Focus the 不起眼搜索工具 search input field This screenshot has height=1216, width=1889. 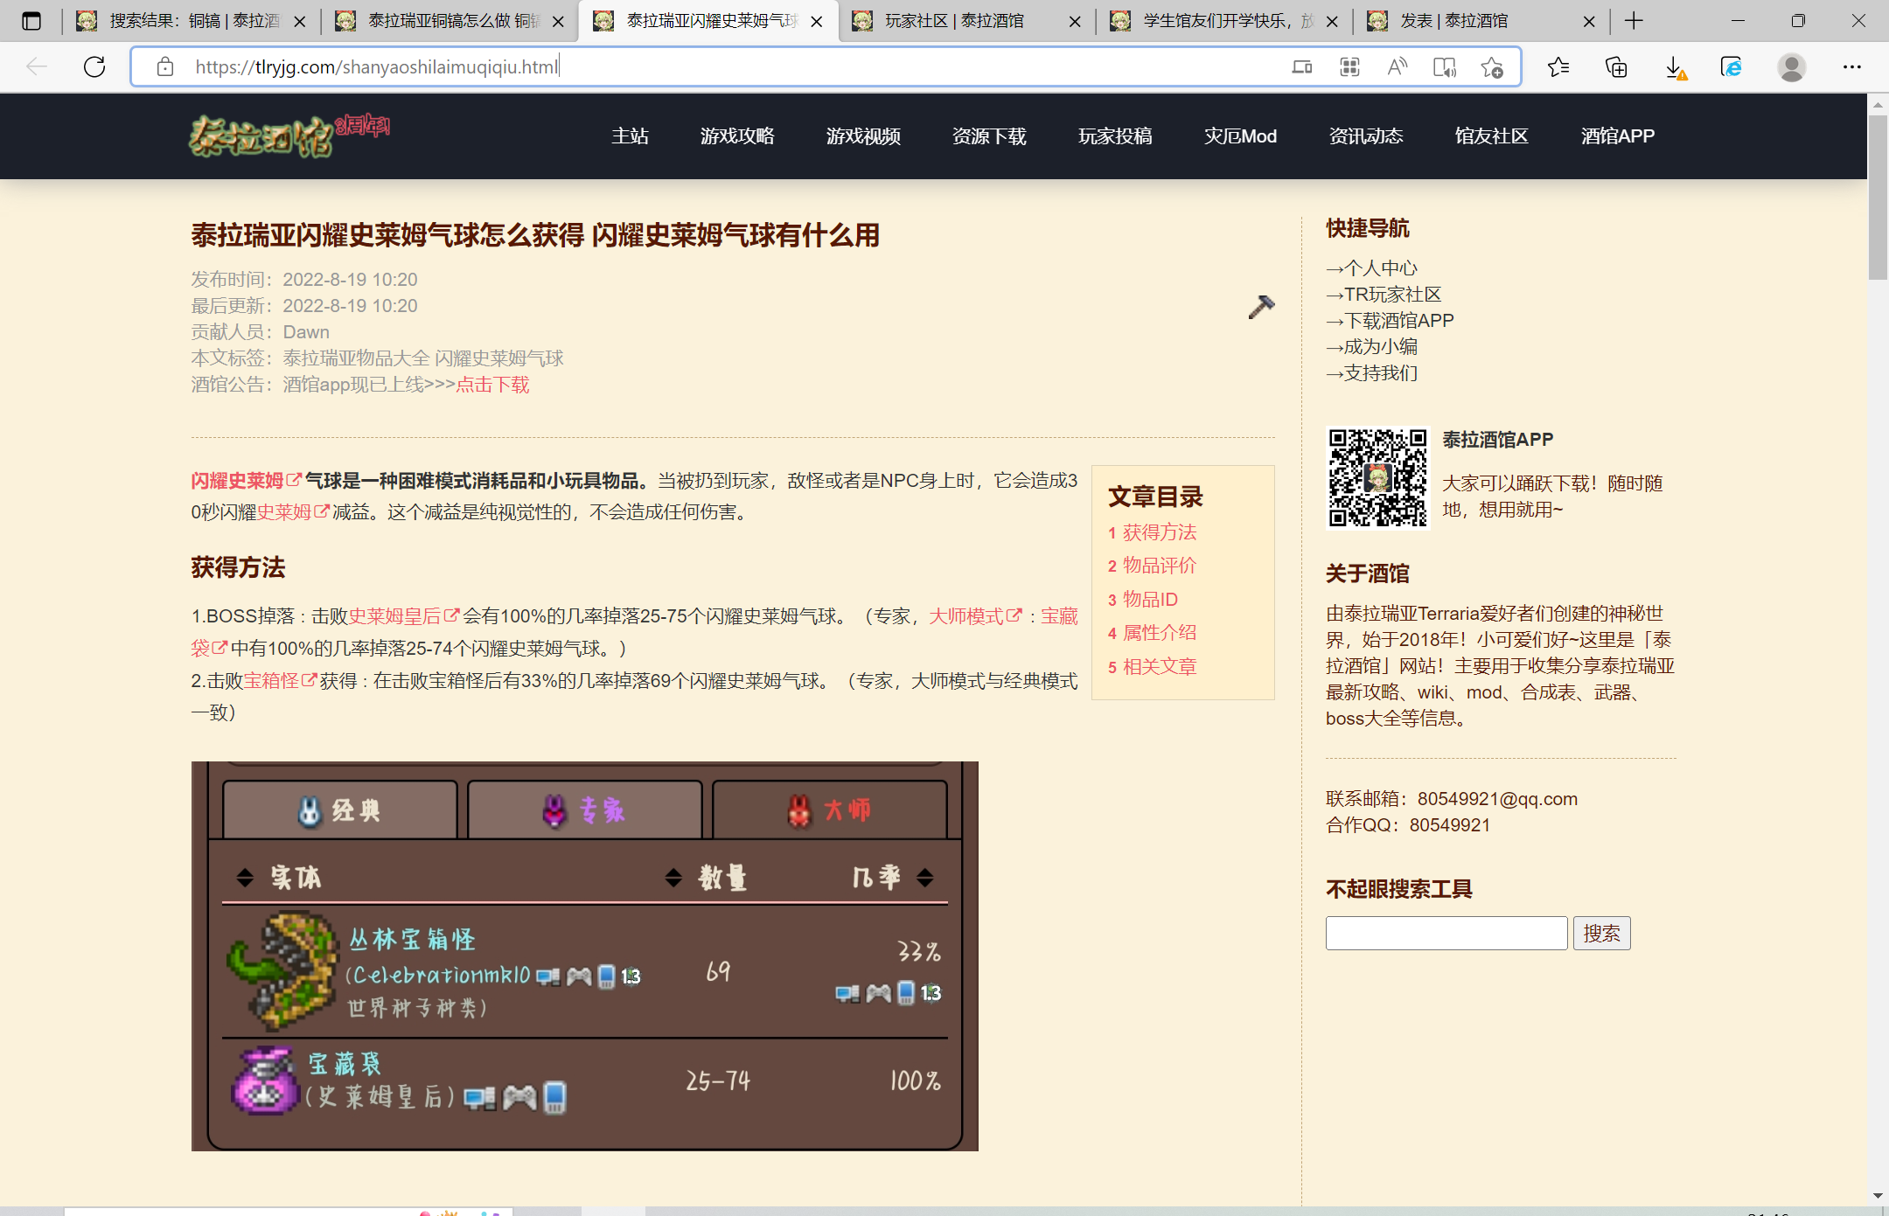(x=1446, y=934)
